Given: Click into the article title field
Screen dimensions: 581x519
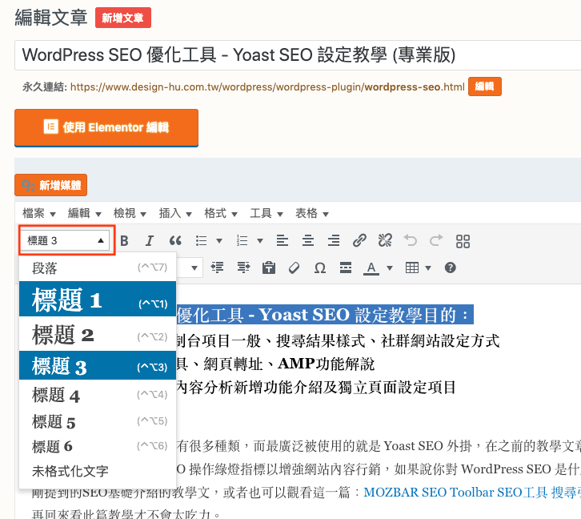Looking at the screenshot, I should point(298,55).
